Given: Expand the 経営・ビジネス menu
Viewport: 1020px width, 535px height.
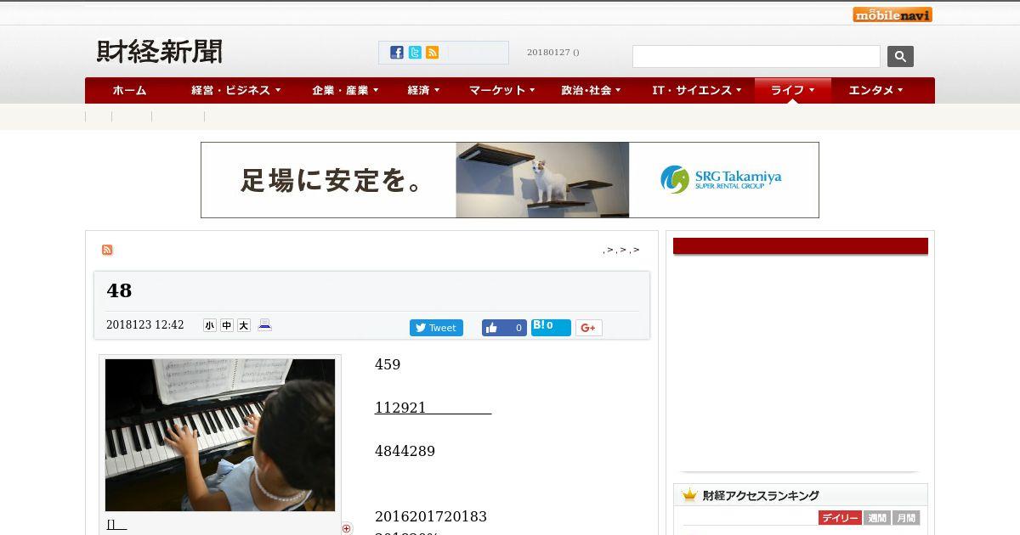Looking at the screenshot, I should pyautogui.click(x=236, y=90).
